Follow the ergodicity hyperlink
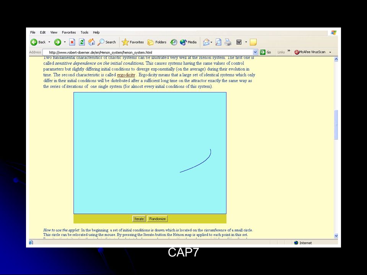The width and height of the screenshot is (367, 275). pyautogui.click(x=126, y=75)
